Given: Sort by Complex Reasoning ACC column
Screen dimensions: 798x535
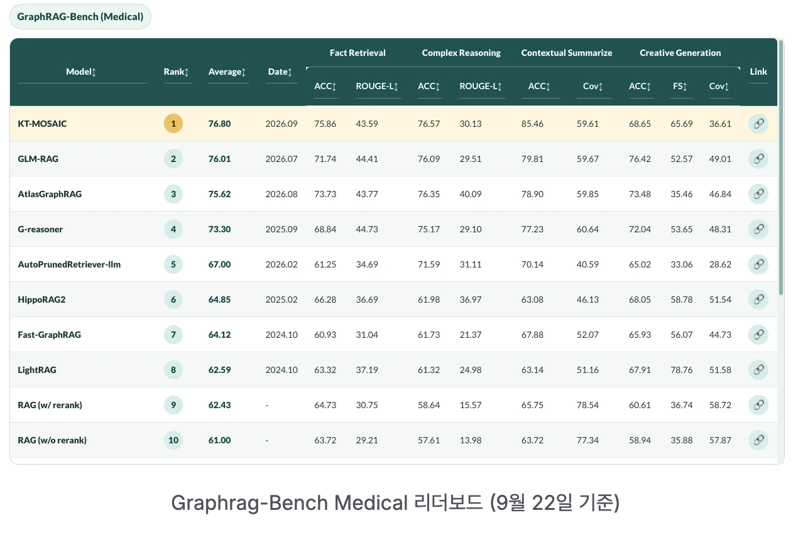Looking at the screenshot, I should (429, 86).
